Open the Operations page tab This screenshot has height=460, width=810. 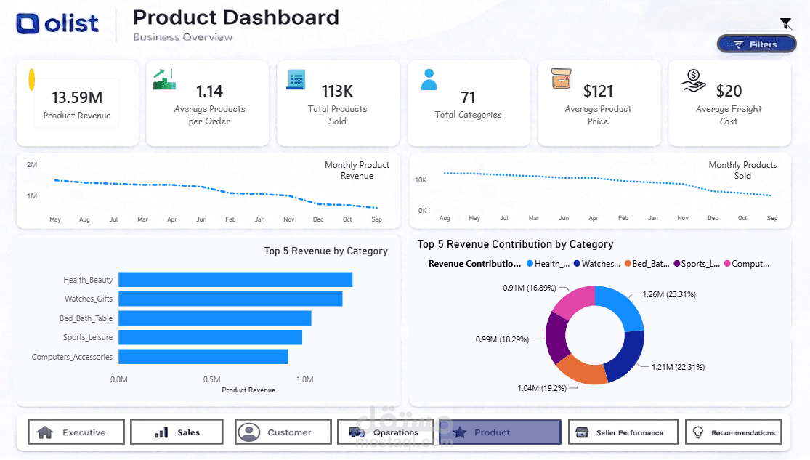click(x=387, y=432)
